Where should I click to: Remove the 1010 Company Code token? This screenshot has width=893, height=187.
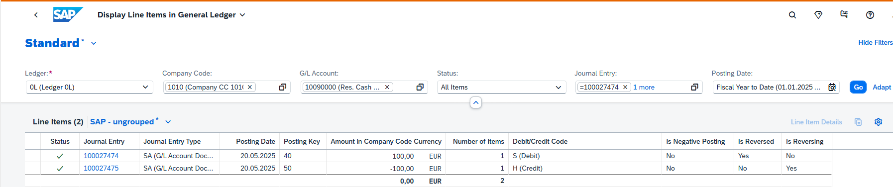(250, 87)
